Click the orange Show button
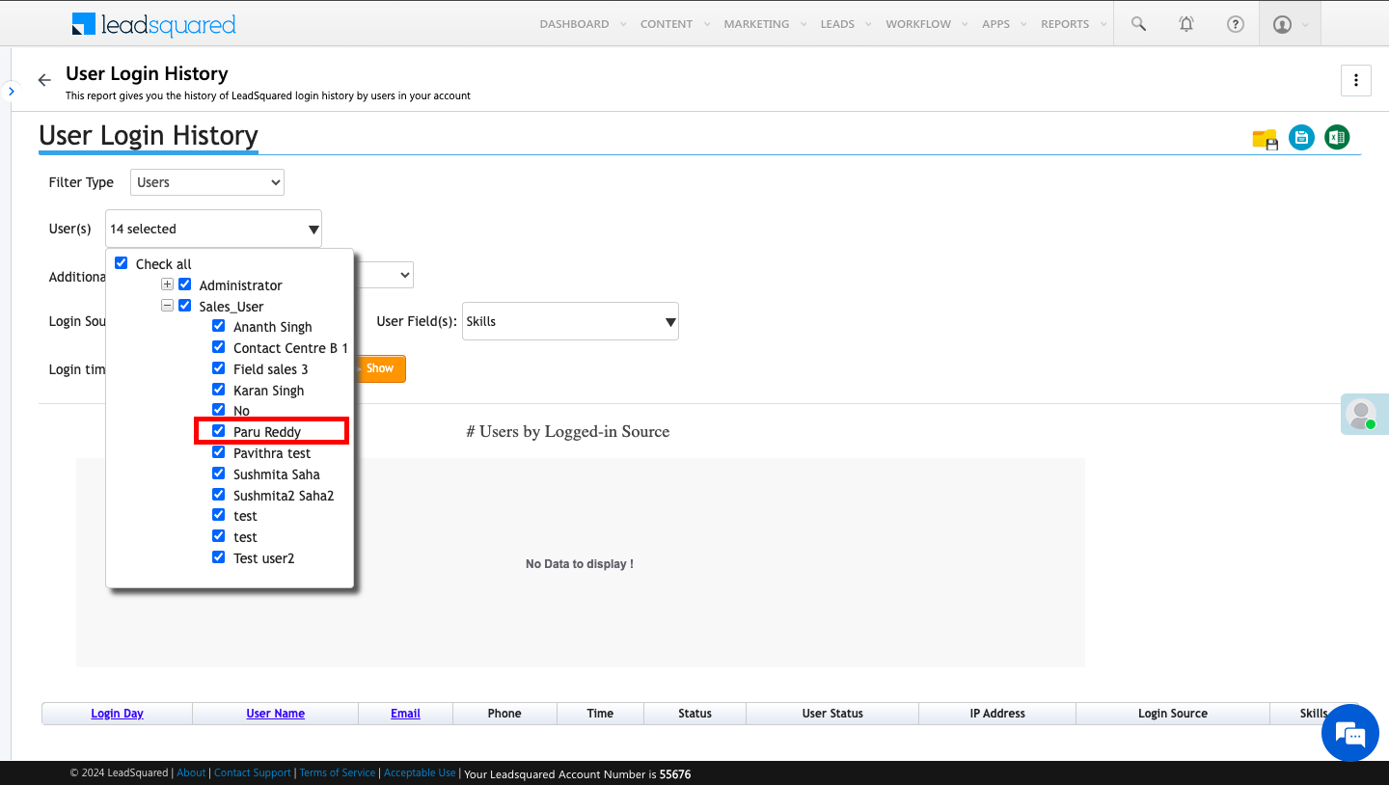Image resolution: width=1389 pixels, height=785 pixels. [x=380, y=368]
